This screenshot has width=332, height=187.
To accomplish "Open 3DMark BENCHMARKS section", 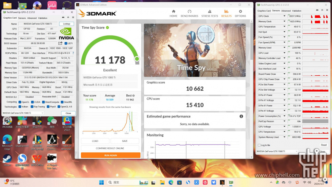I will click(x=189, y=14).
